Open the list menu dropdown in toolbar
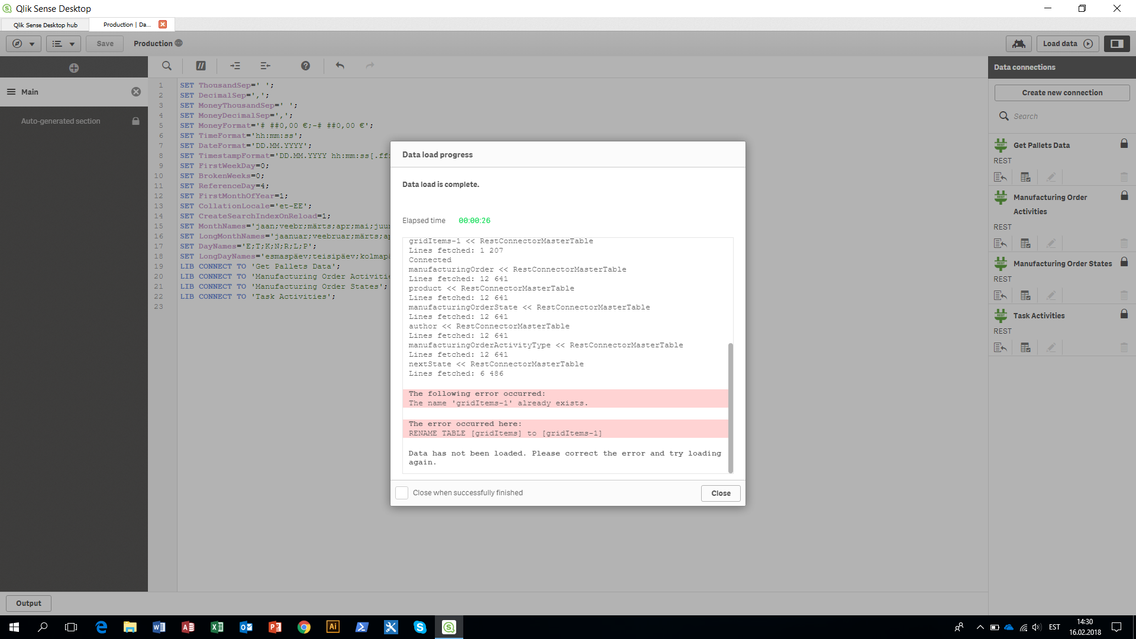 [63, 44]
